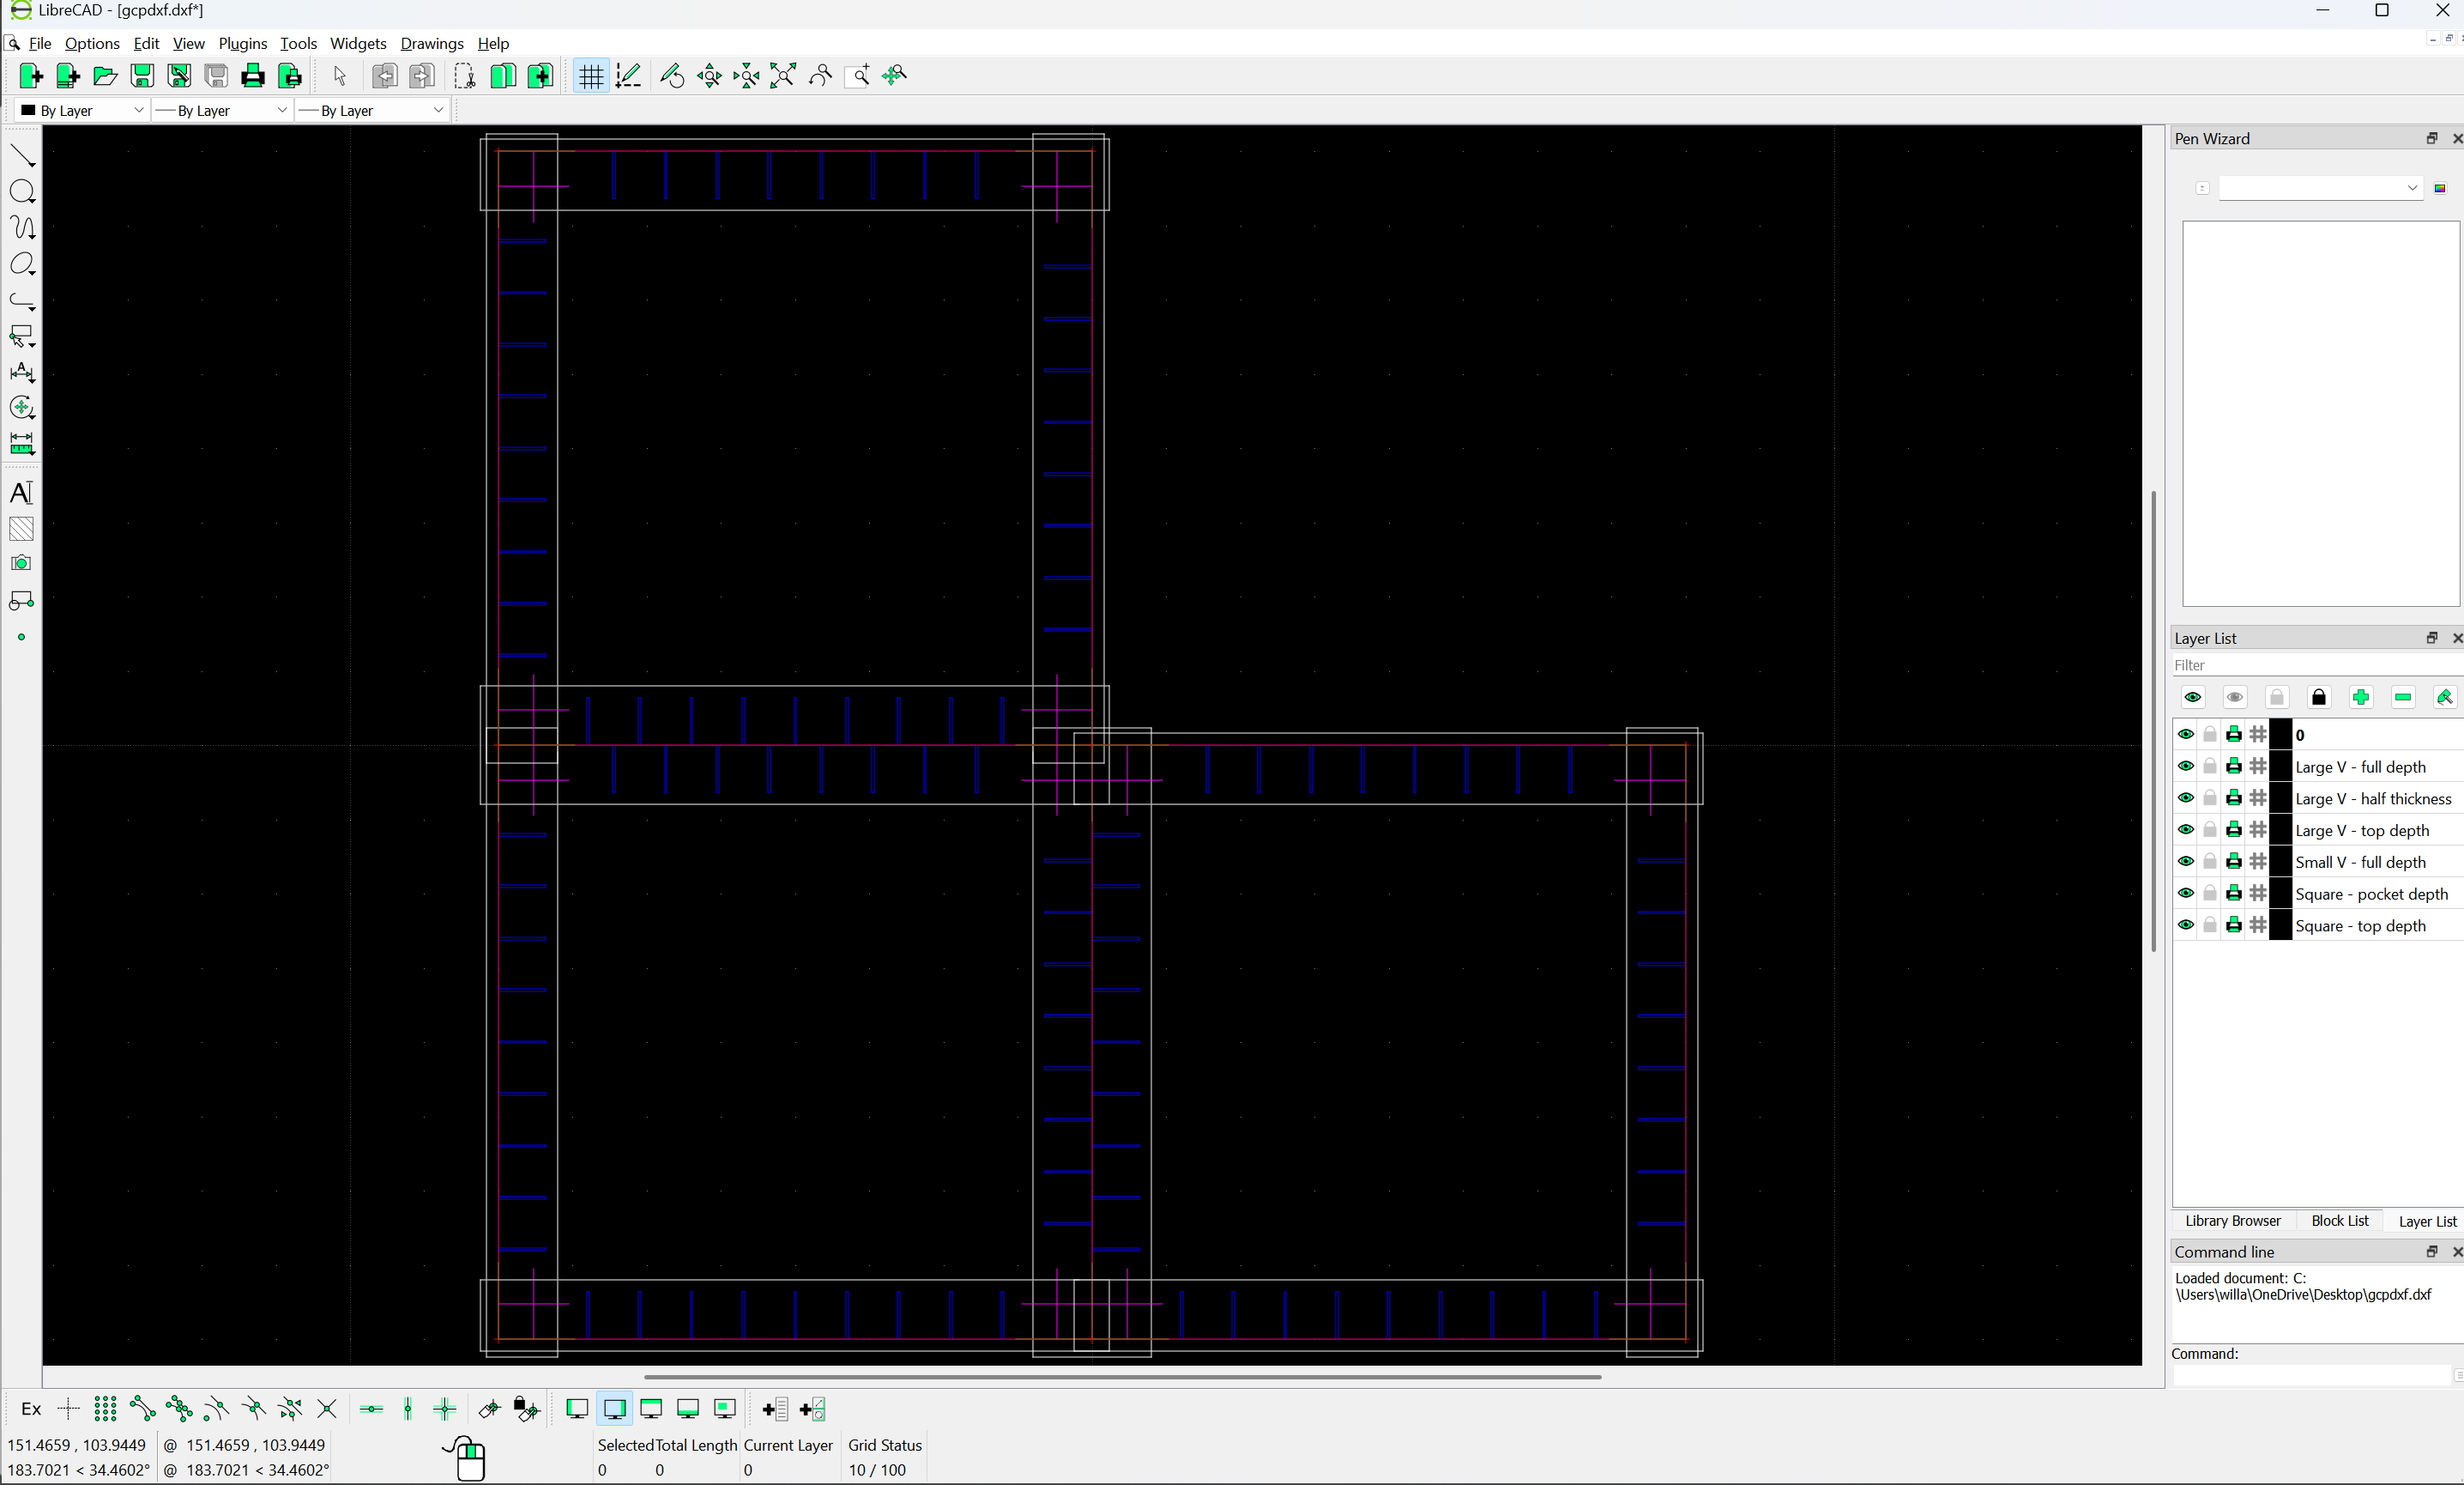Click the Zoom In icon
This screenshot has width=2464, height=1485.
709,76
